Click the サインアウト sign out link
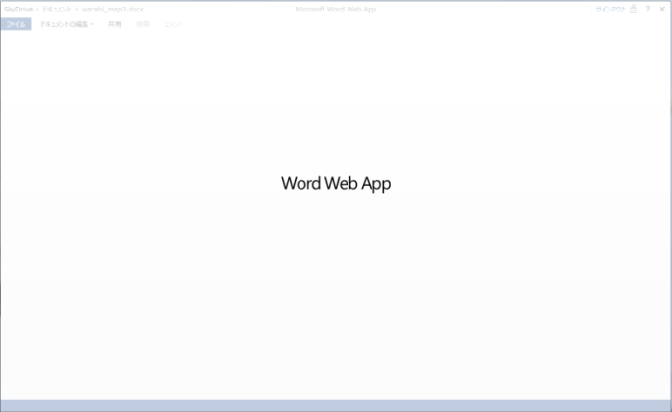 coord(610,9)
